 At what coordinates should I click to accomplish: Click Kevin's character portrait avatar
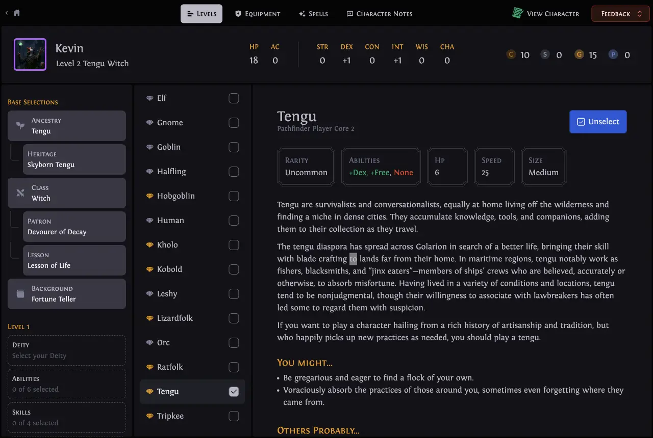tap(30, 54)
